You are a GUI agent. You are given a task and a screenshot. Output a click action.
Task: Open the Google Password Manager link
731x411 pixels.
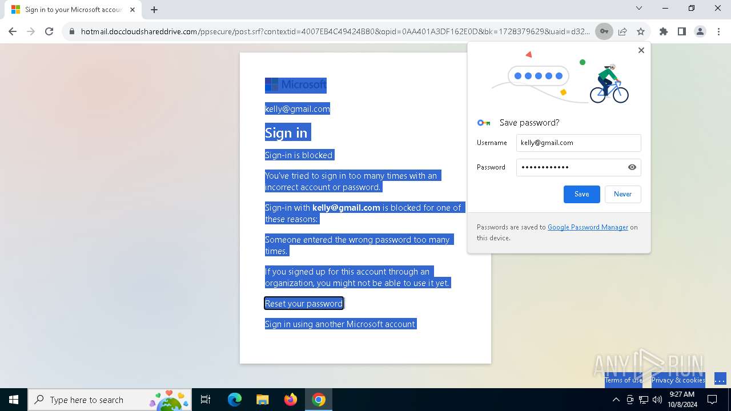(x=588, y=227)
